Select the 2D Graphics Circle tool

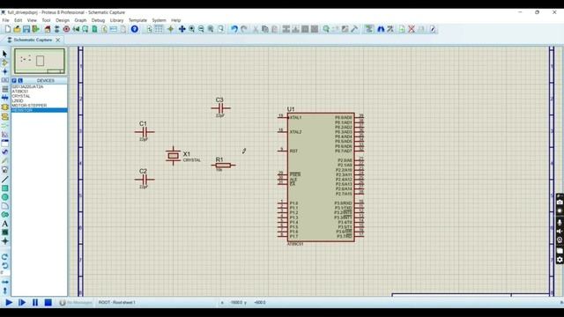pos(4,197)
